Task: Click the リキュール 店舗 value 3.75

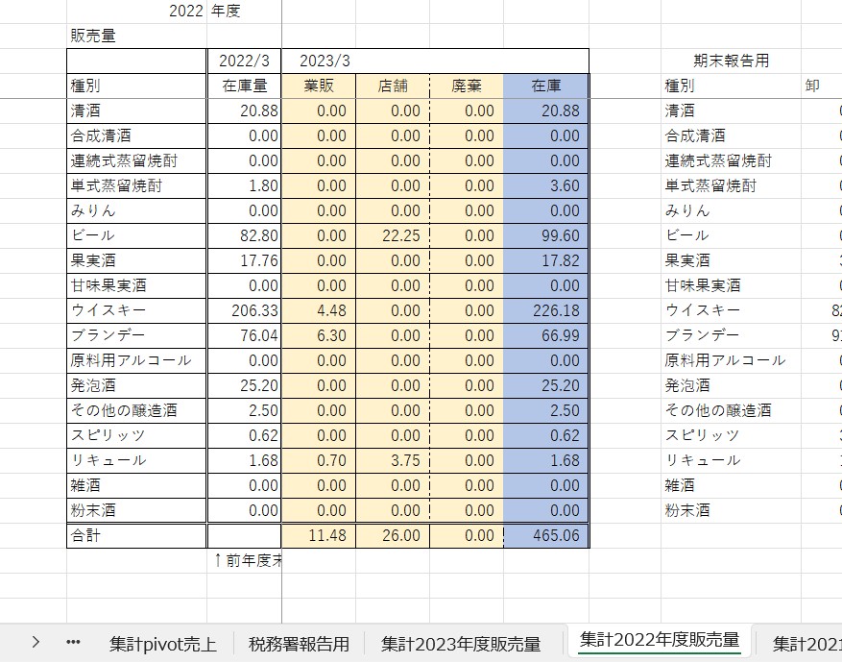Action: (x=392, y=460)
